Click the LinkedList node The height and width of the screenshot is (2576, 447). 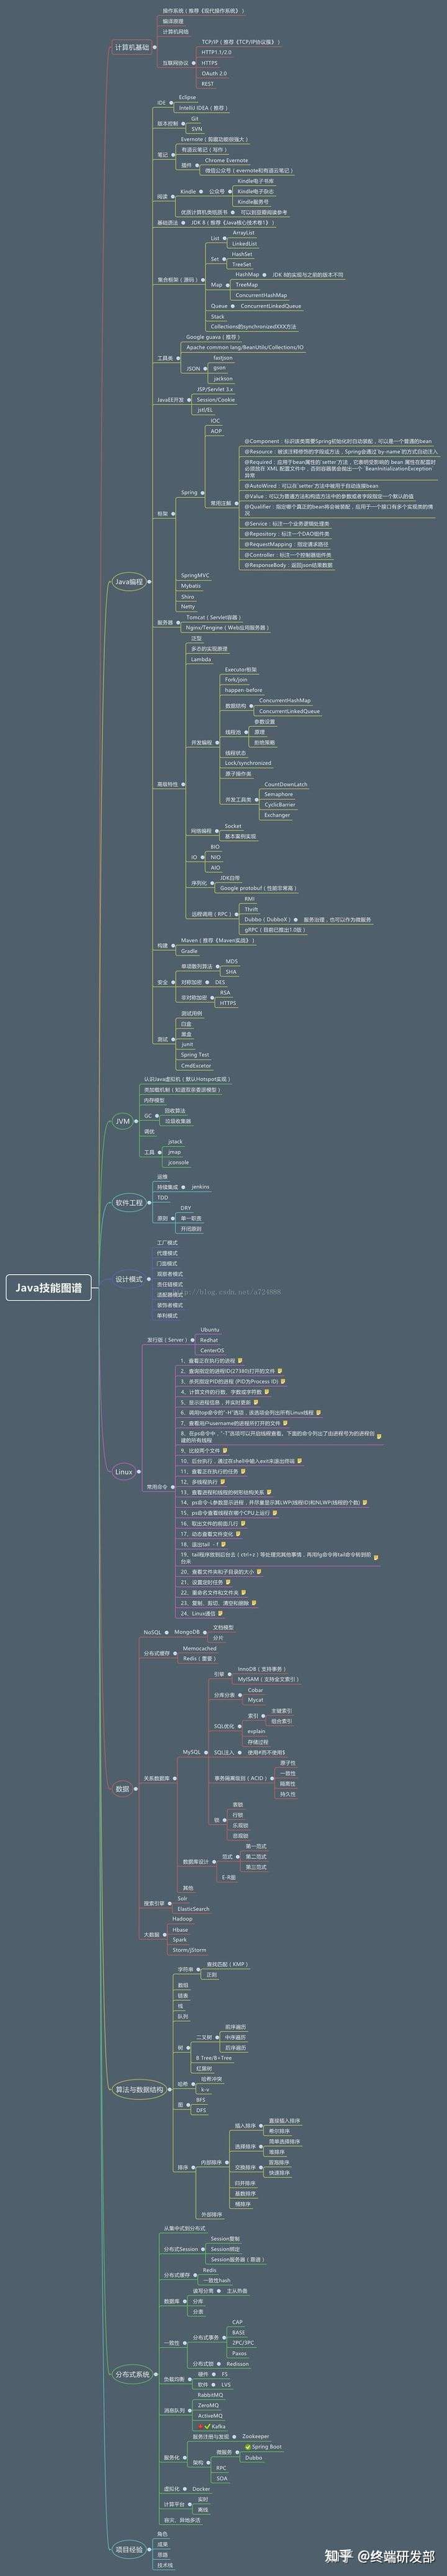(x=244, y=243)
